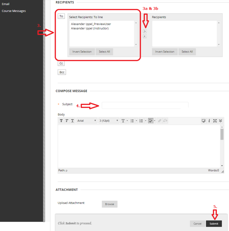Click Select All under Recipients box
This screenshot has width=229, height=231.
(x=187, y=52)
